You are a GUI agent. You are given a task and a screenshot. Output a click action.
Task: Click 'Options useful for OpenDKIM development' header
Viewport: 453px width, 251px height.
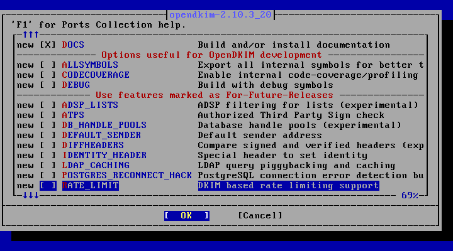[x=211, y=55]
